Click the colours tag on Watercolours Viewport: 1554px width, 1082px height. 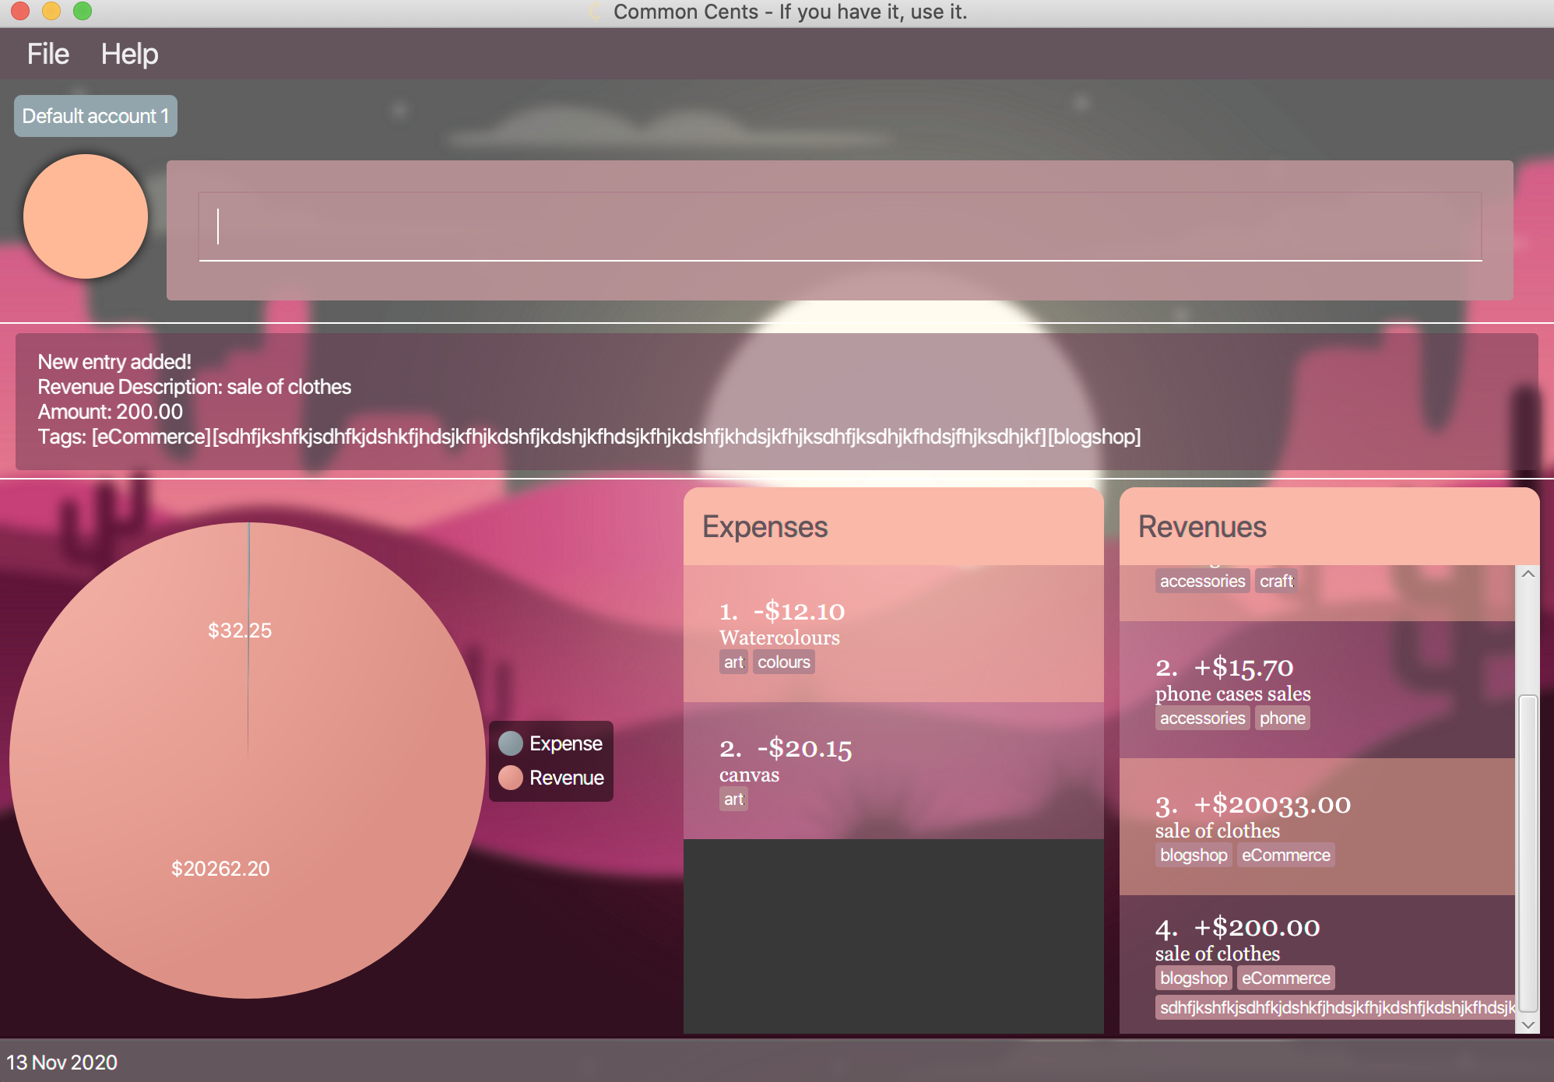tap(783, 662)
